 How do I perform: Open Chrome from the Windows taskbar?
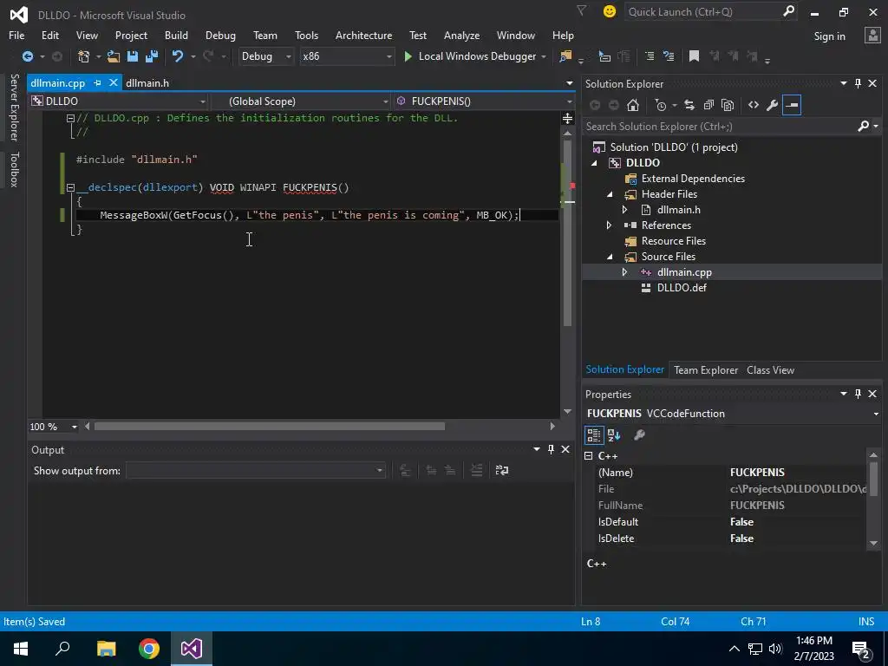149,649
